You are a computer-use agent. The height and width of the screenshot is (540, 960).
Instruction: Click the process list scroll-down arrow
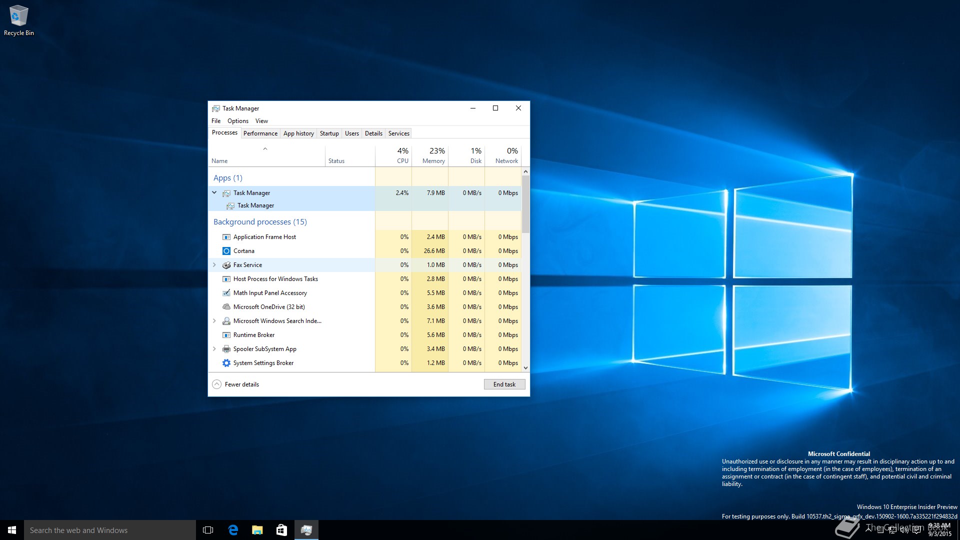(x=525, y=368)
